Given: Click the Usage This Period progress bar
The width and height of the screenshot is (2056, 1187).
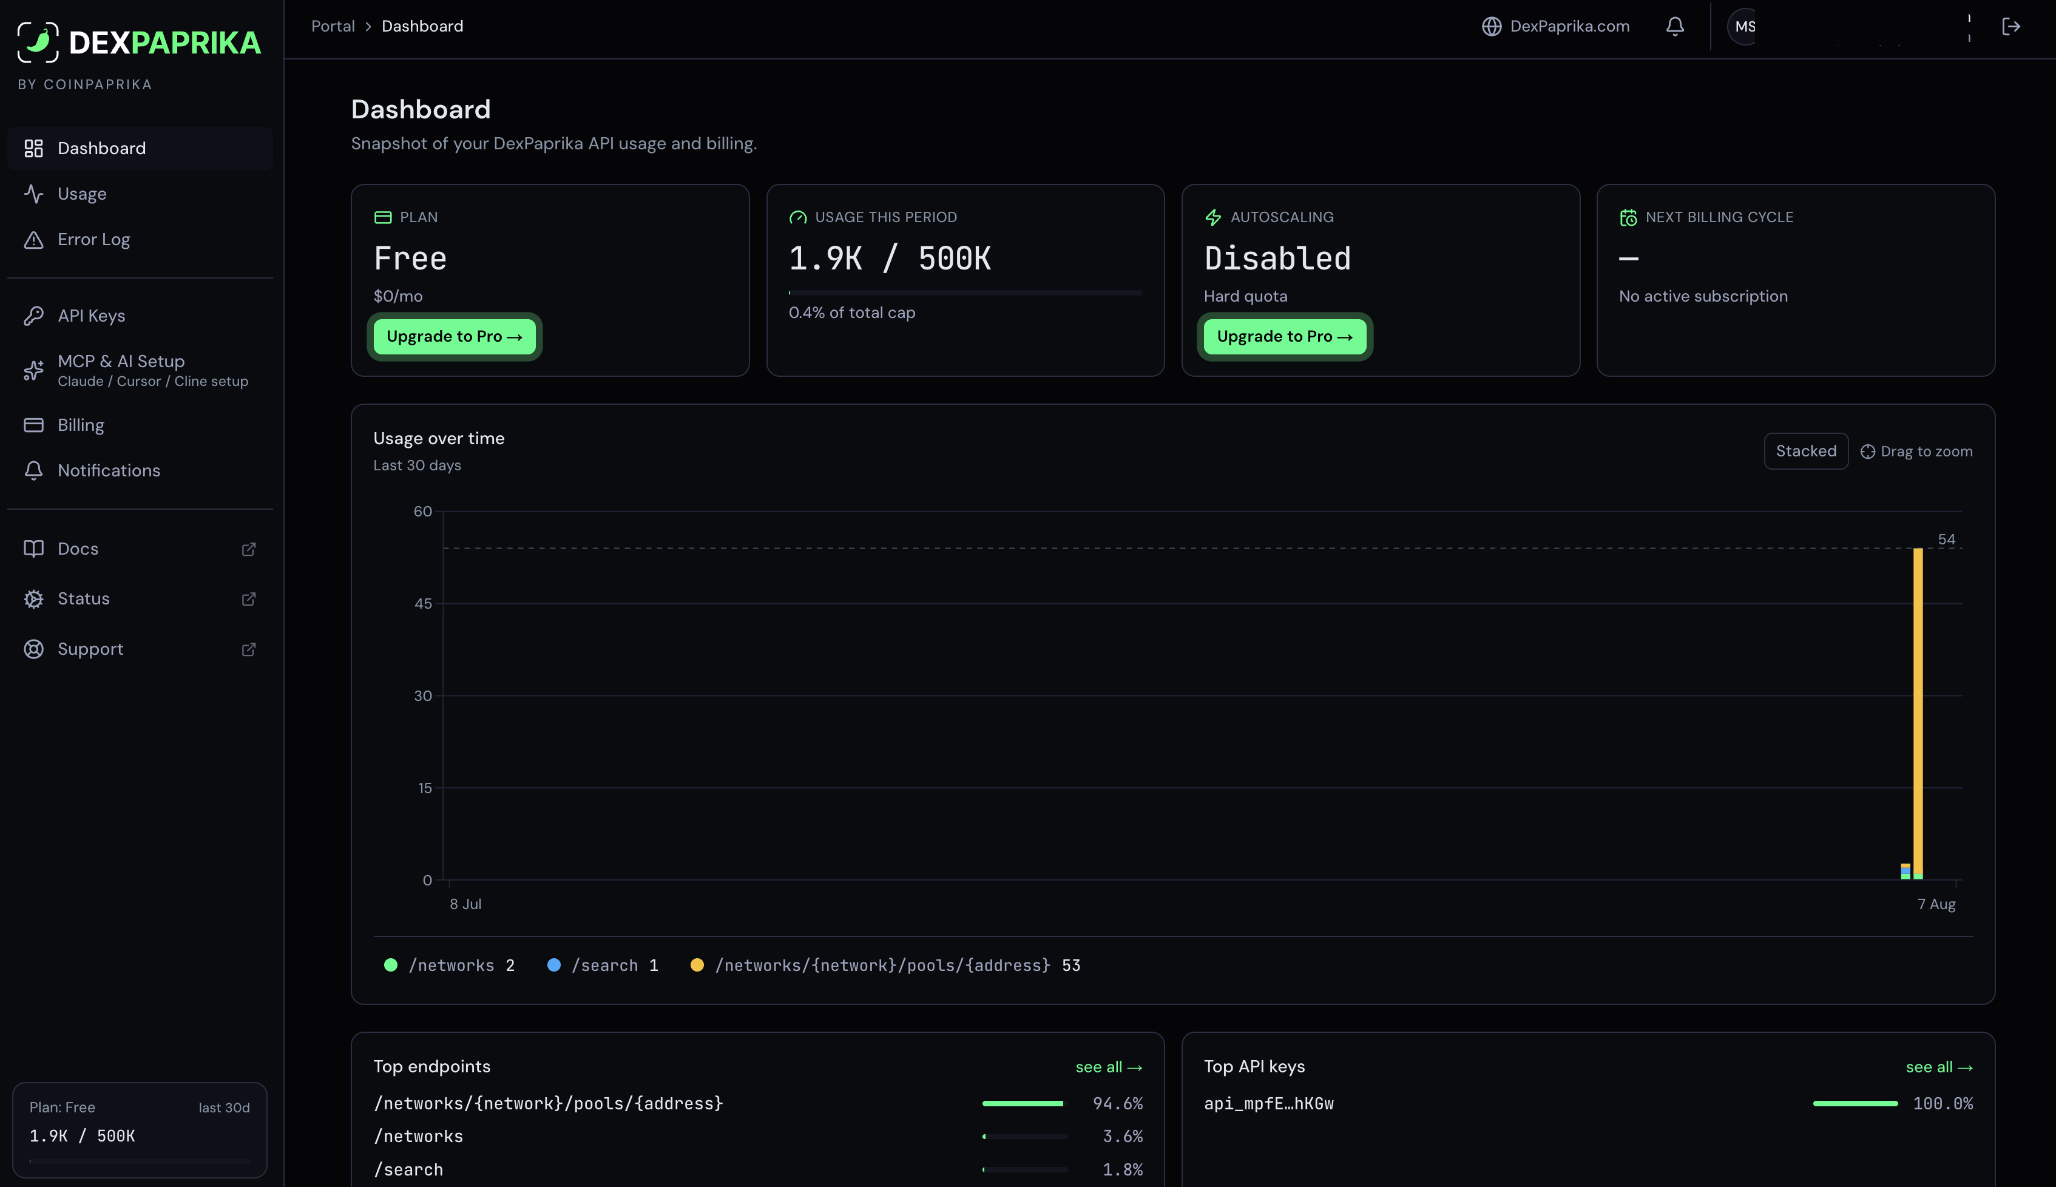Looking at the screenshot, I should point(965,293).
